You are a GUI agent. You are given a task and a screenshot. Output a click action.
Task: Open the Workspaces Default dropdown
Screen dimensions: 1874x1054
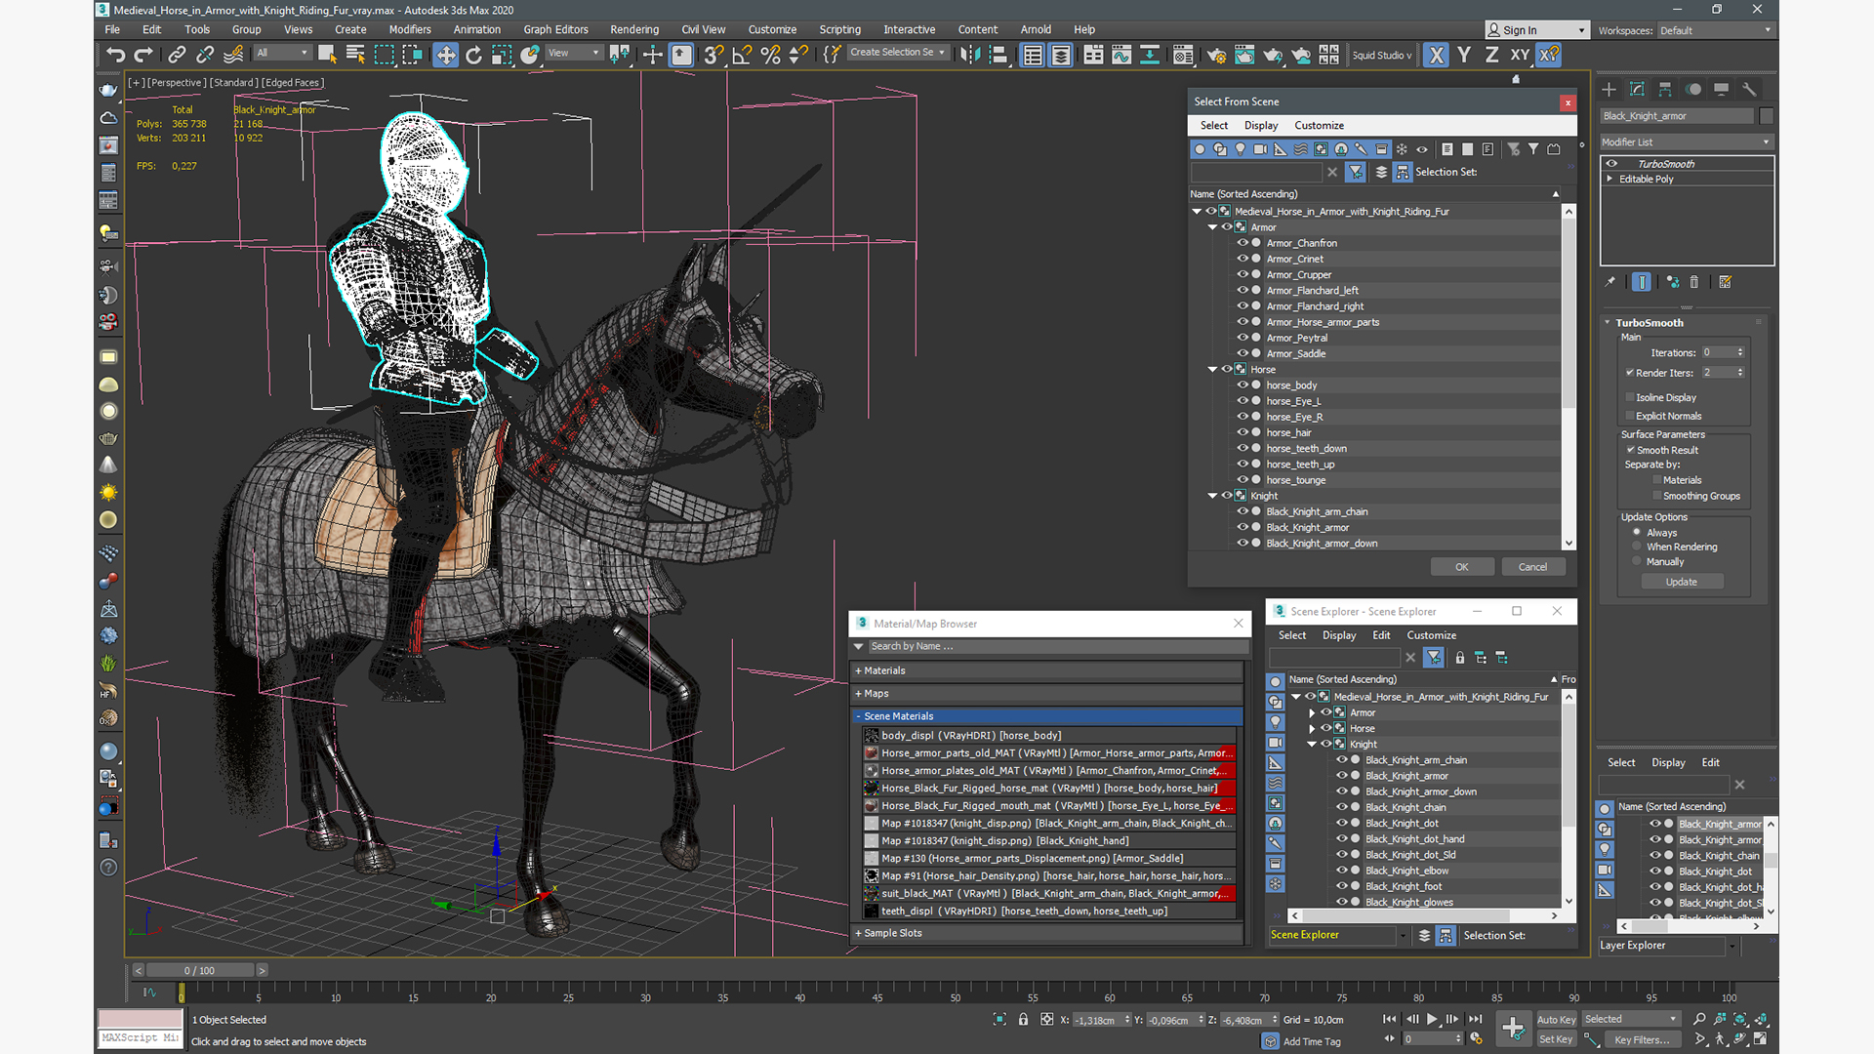1715,30
